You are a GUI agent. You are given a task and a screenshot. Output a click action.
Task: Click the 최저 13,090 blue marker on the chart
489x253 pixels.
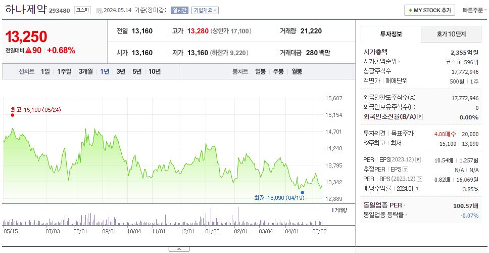(302, 192)
